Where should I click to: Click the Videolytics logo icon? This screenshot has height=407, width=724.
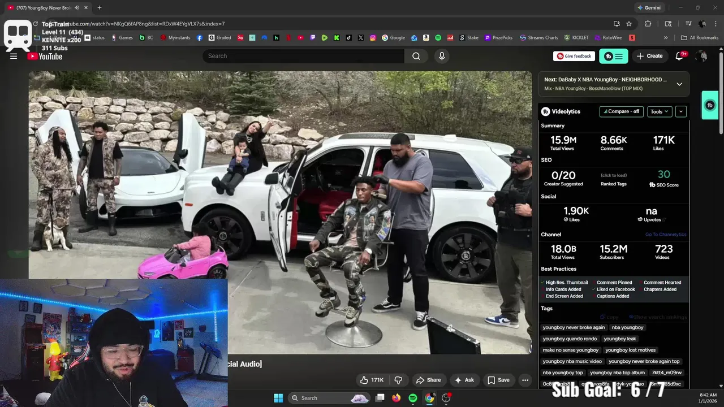[545, 111]
